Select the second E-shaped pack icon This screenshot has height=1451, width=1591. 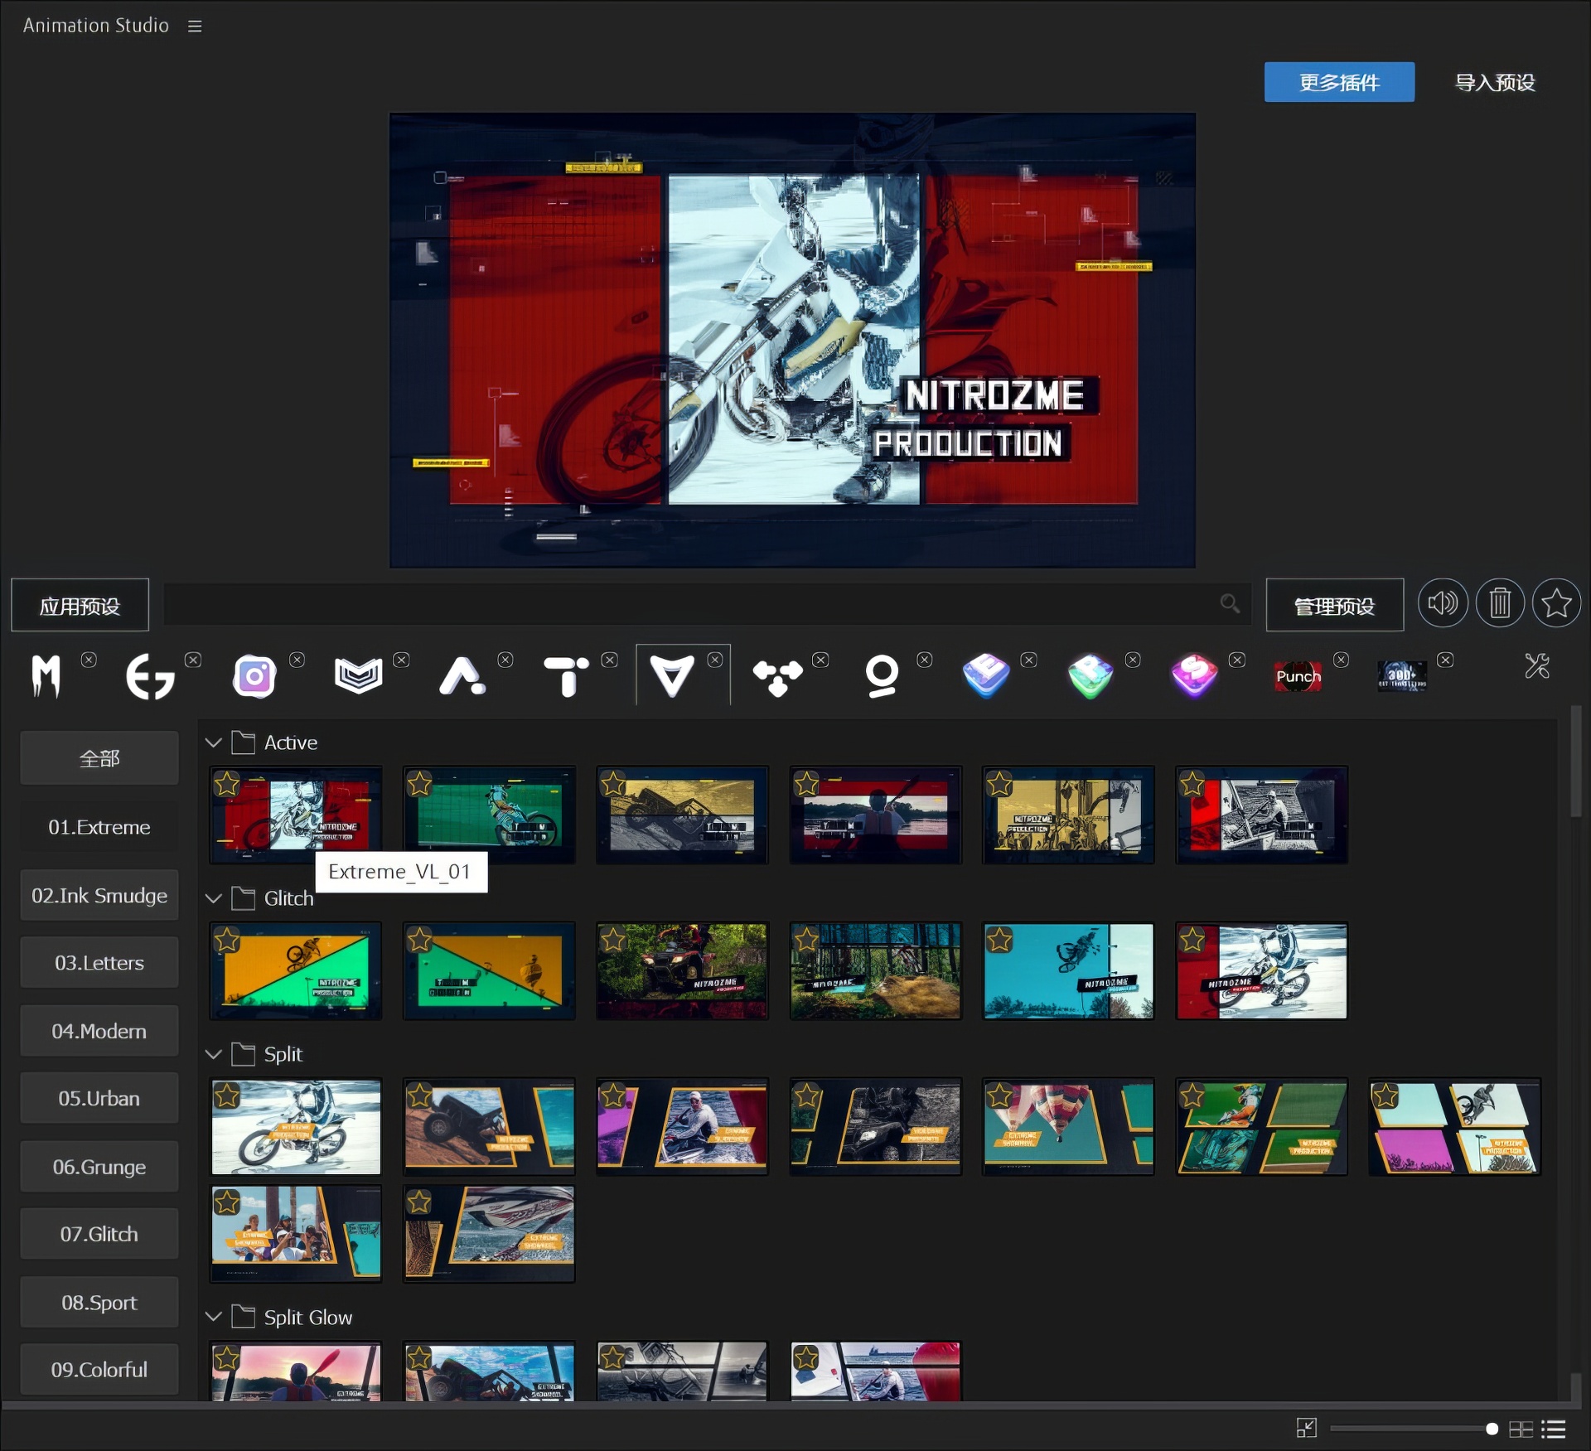pyautogui.click(x=150, y=676)
